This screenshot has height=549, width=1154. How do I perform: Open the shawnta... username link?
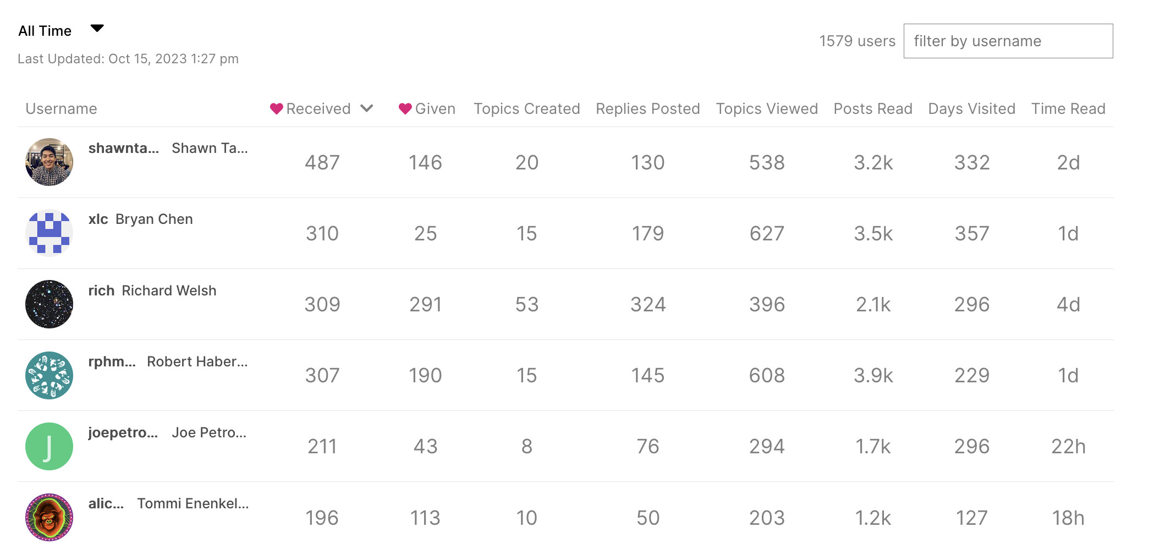[x=123, y=148]
